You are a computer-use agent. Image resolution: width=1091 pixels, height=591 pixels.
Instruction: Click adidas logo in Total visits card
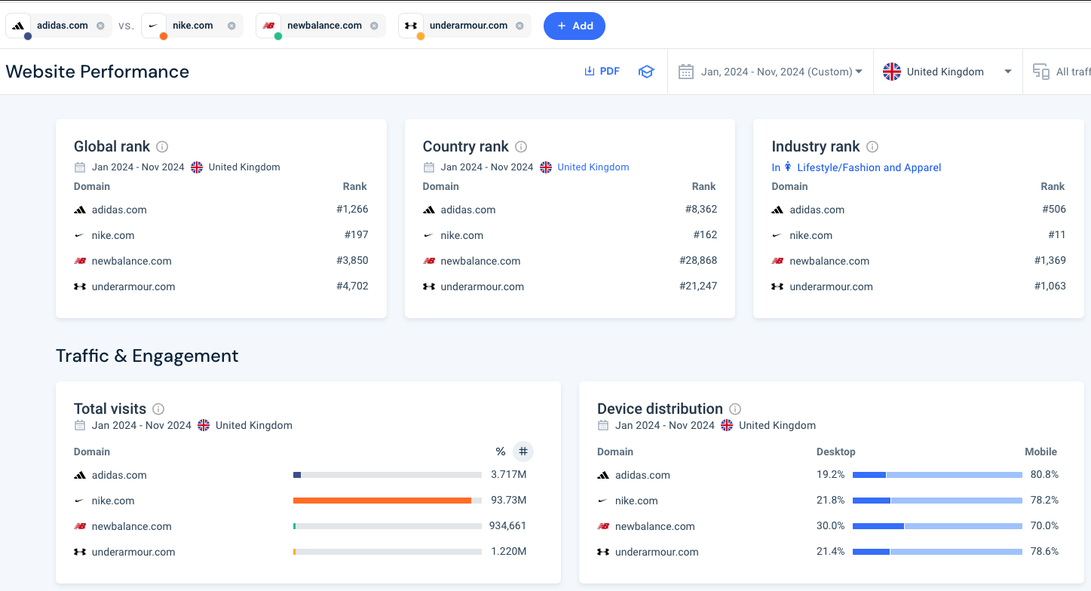(x=80, y=476)
